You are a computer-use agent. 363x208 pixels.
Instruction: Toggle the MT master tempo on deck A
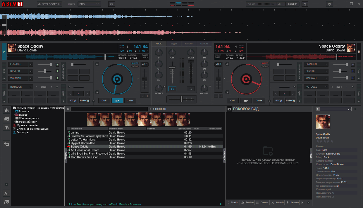122,51
